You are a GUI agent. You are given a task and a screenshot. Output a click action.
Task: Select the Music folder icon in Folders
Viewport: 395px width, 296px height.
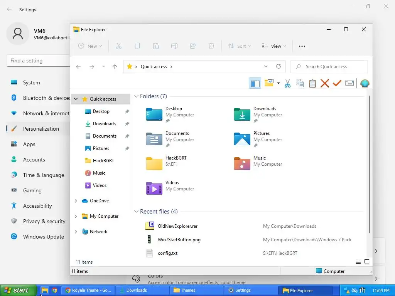[x=242, y=163]
